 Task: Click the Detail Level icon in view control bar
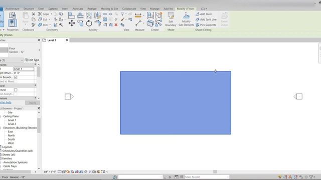point(59,171)
